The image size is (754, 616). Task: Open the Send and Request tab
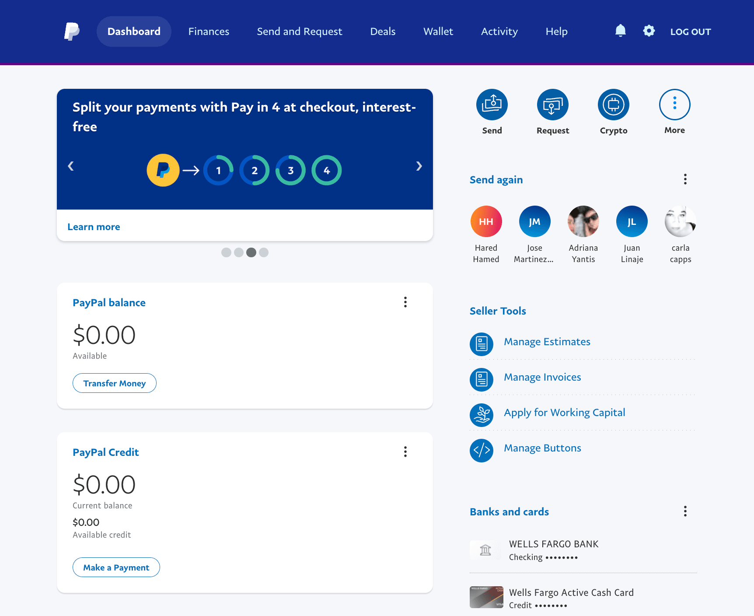pos(300,31)
